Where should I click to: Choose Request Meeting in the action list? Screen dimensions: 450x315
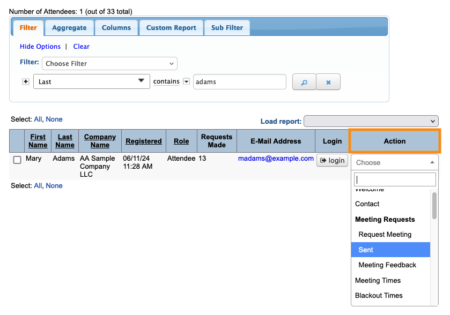pyautogui.click(x=385, y=234)
